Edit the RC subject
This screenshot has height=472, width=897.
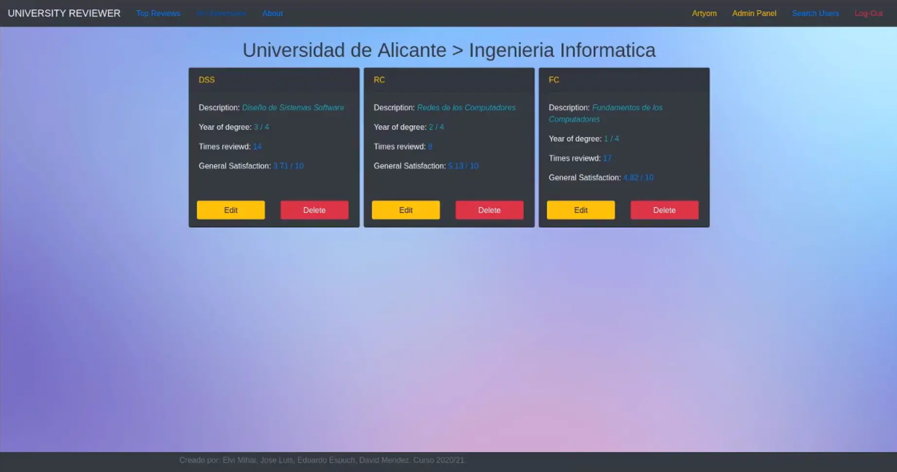coord(405,210)
